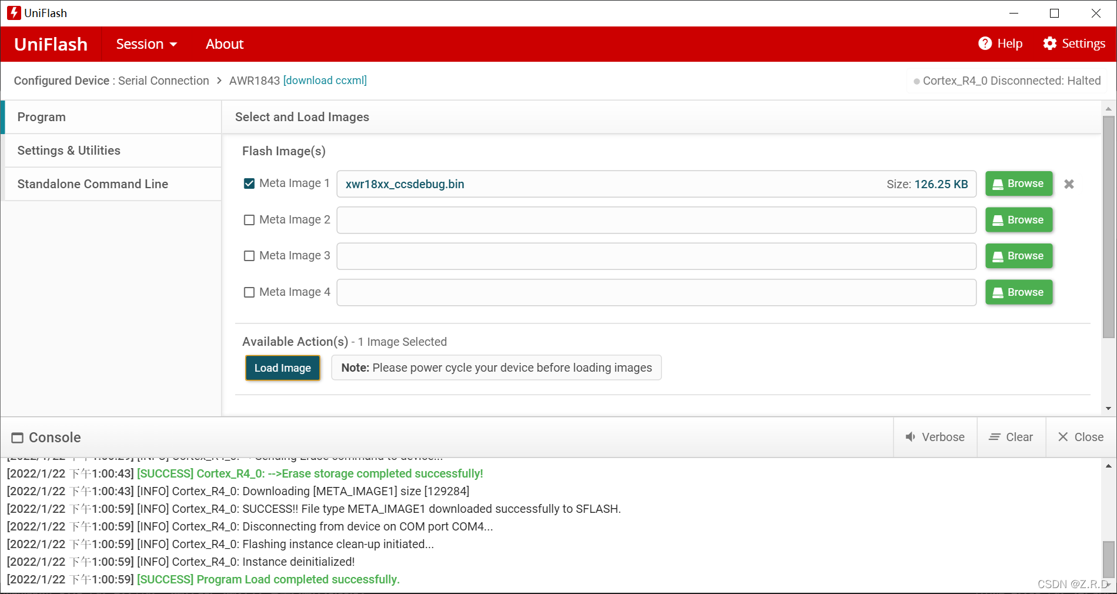Browse for Meta Image 1 file

tap(1019, 183)
